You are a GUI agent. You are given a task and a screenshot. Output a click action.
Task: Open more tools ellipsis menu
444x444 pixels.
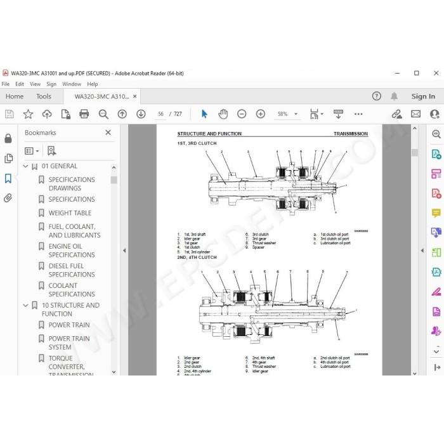coord(358,114)
